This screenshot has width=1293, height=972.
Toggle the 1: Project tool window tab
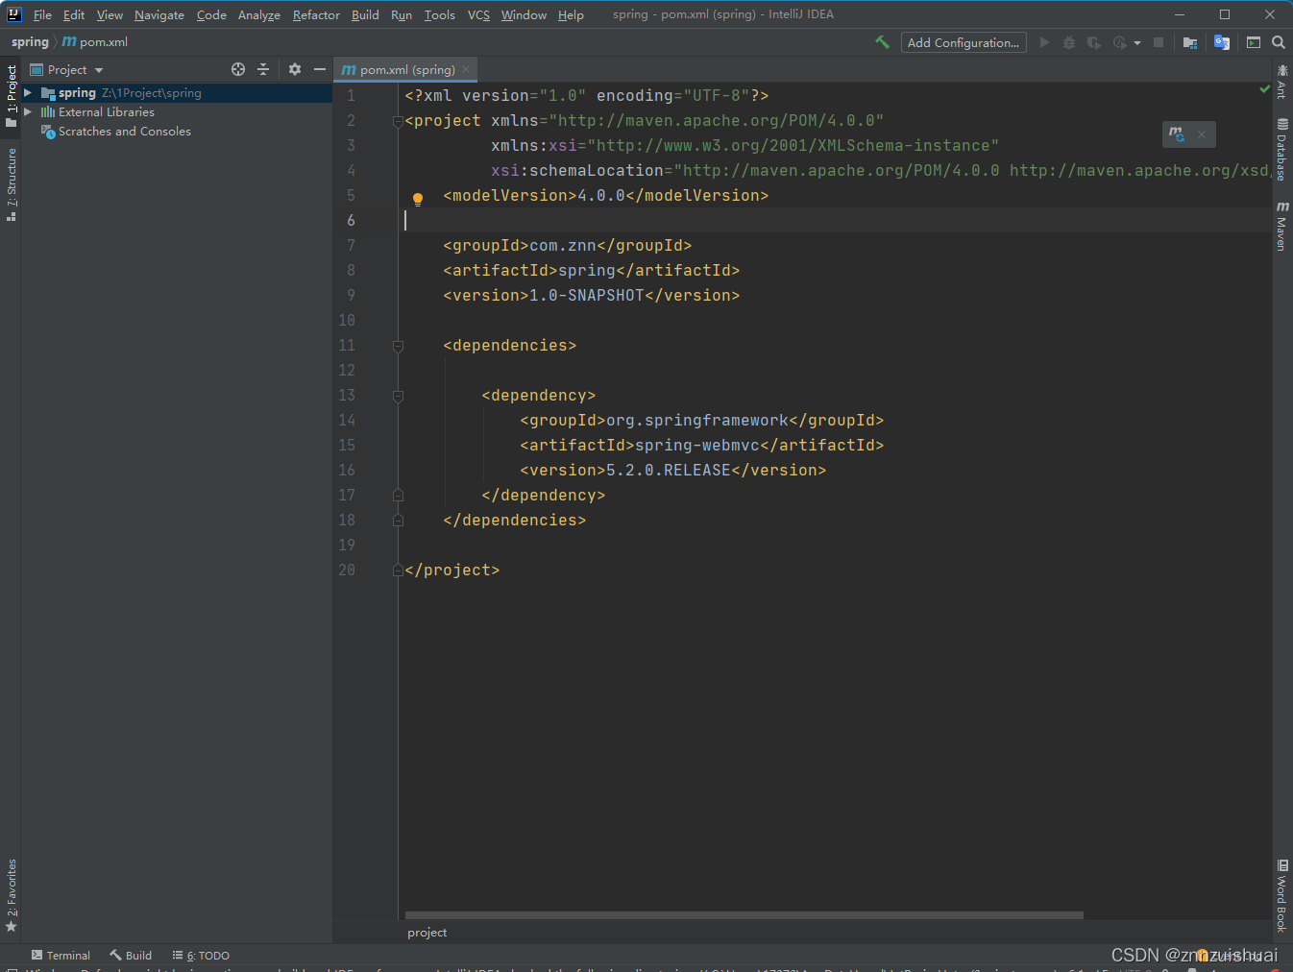click(x=11, y=96)
